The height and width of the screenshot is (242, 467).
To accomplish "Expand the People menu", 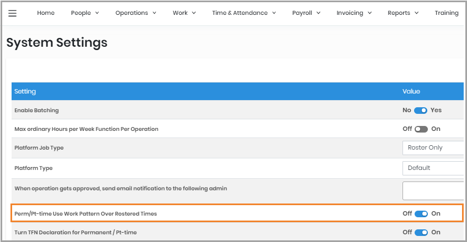I will pyautogui.click(x=85, y=13).
